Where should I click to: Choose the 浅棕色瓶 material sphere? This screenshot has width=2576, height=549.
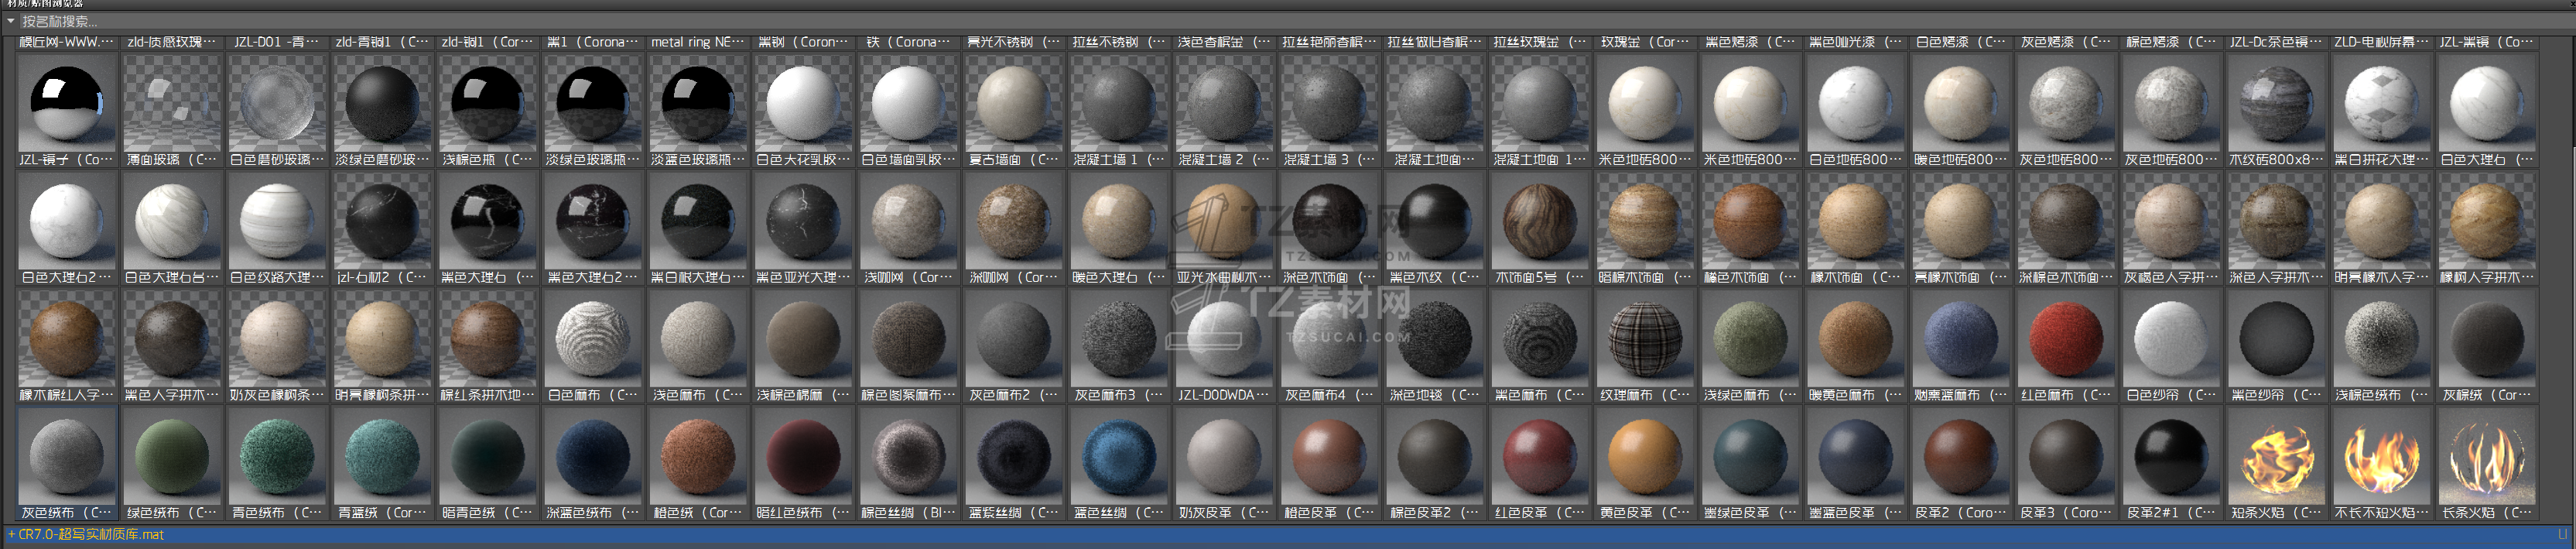pyautogui.click(x=488, y=104)
